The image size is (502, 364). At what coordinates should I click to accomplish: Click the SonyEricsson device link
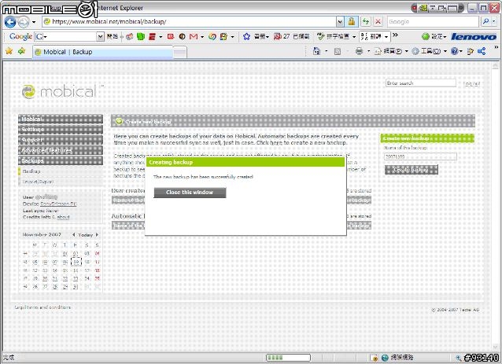click(58, 204)
